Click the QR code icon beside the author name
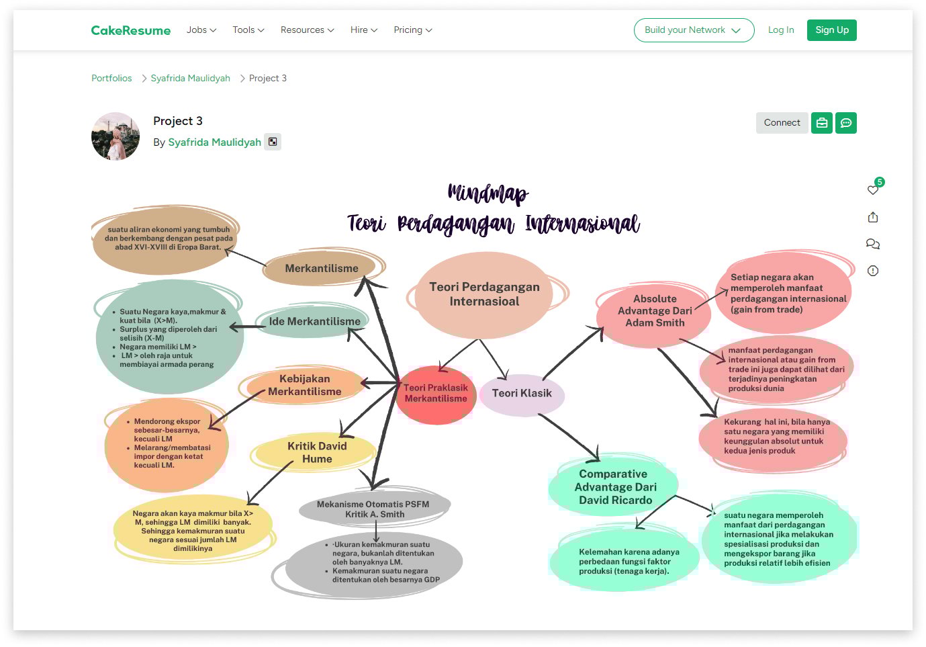926x647 pixels. pyautogui.click(x=273, y=142)
